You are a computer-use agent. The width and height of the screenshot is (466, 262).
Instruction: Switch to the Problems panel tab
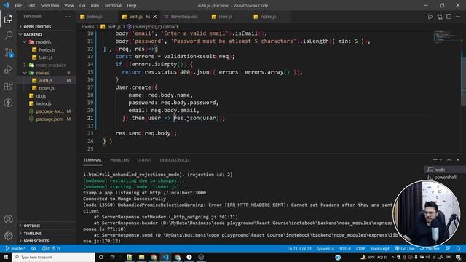tap(119, 160)
